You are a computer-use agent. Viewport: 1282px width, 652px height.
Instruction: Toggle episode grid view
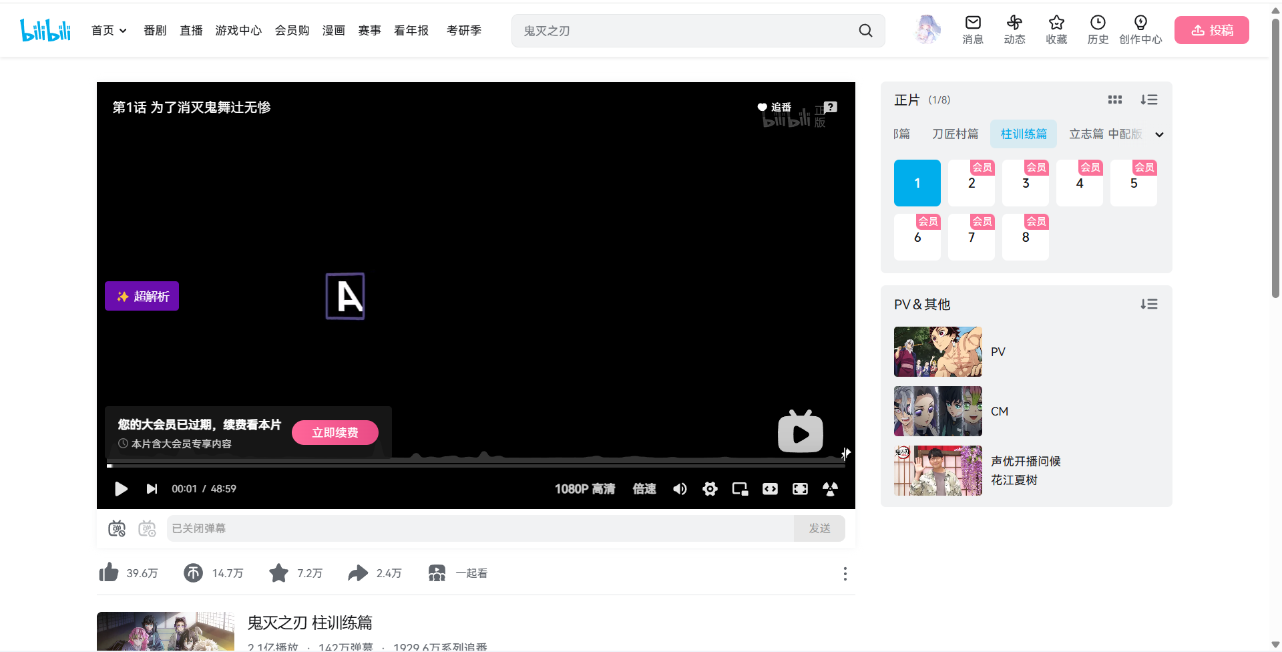pyautogui.click(x=1114, y=100)
